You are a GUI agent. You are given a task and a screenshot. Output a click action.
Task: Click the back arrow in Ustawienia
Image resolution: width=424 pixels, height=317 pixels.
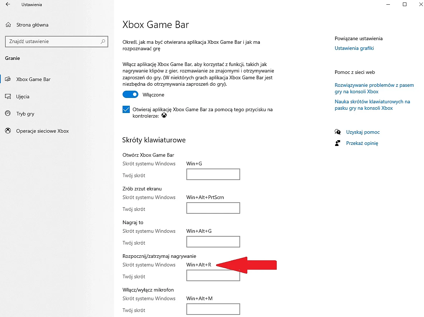8,4
